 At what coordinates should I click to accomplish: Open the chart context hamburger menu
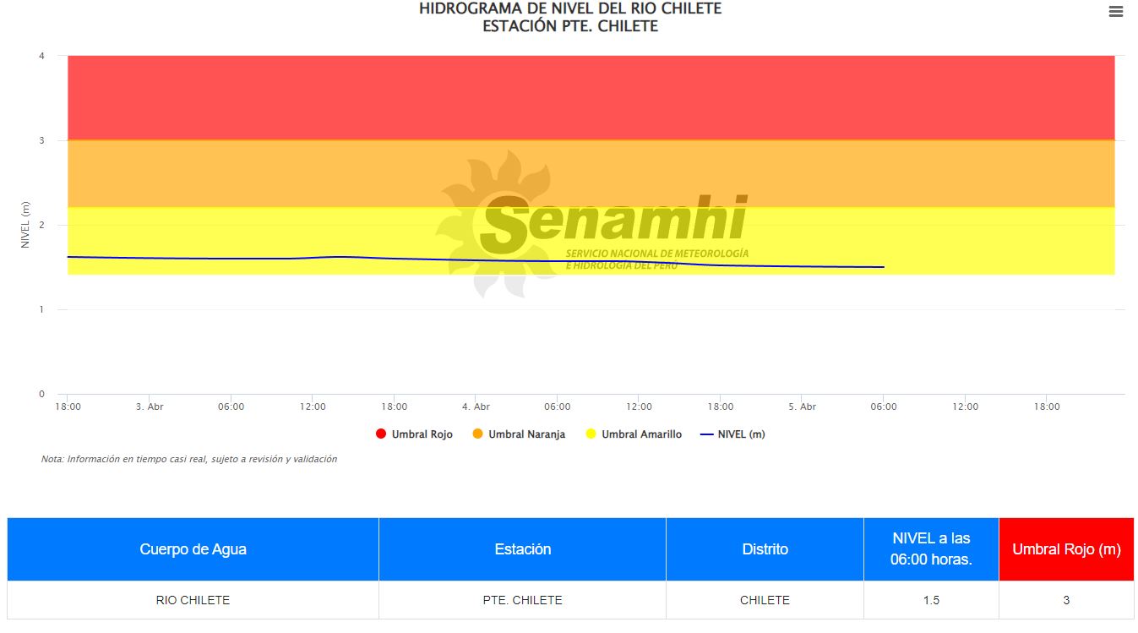pos(1116,12)
